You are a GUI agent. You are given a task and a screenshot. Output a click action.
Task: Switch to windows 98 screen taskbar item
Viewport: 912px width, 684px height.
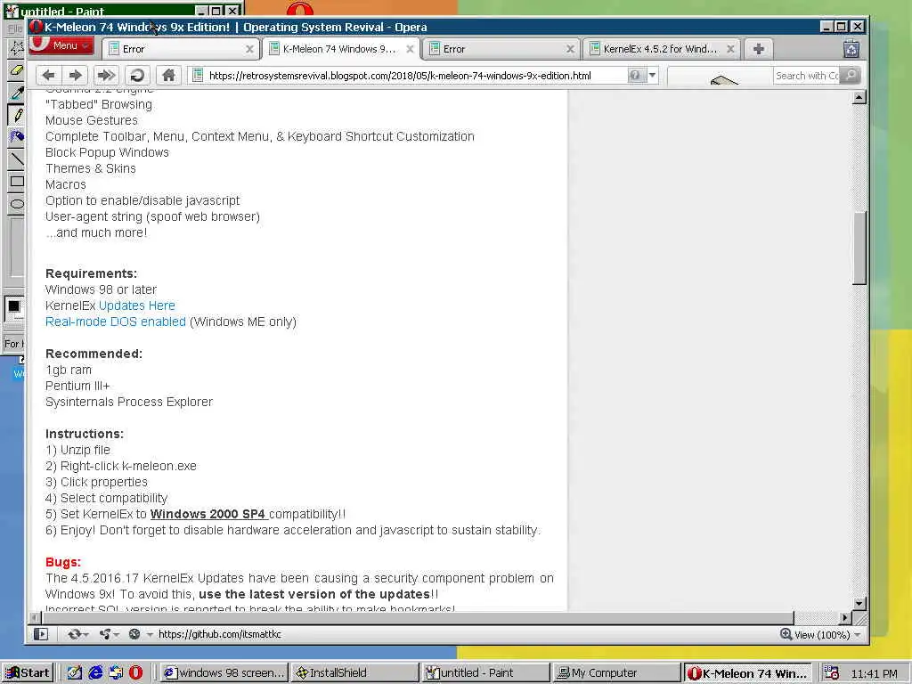point(224,672)
